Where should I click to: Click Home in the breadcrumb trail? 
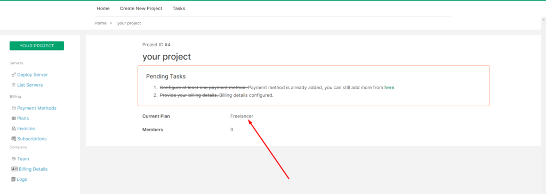point(100,23)
